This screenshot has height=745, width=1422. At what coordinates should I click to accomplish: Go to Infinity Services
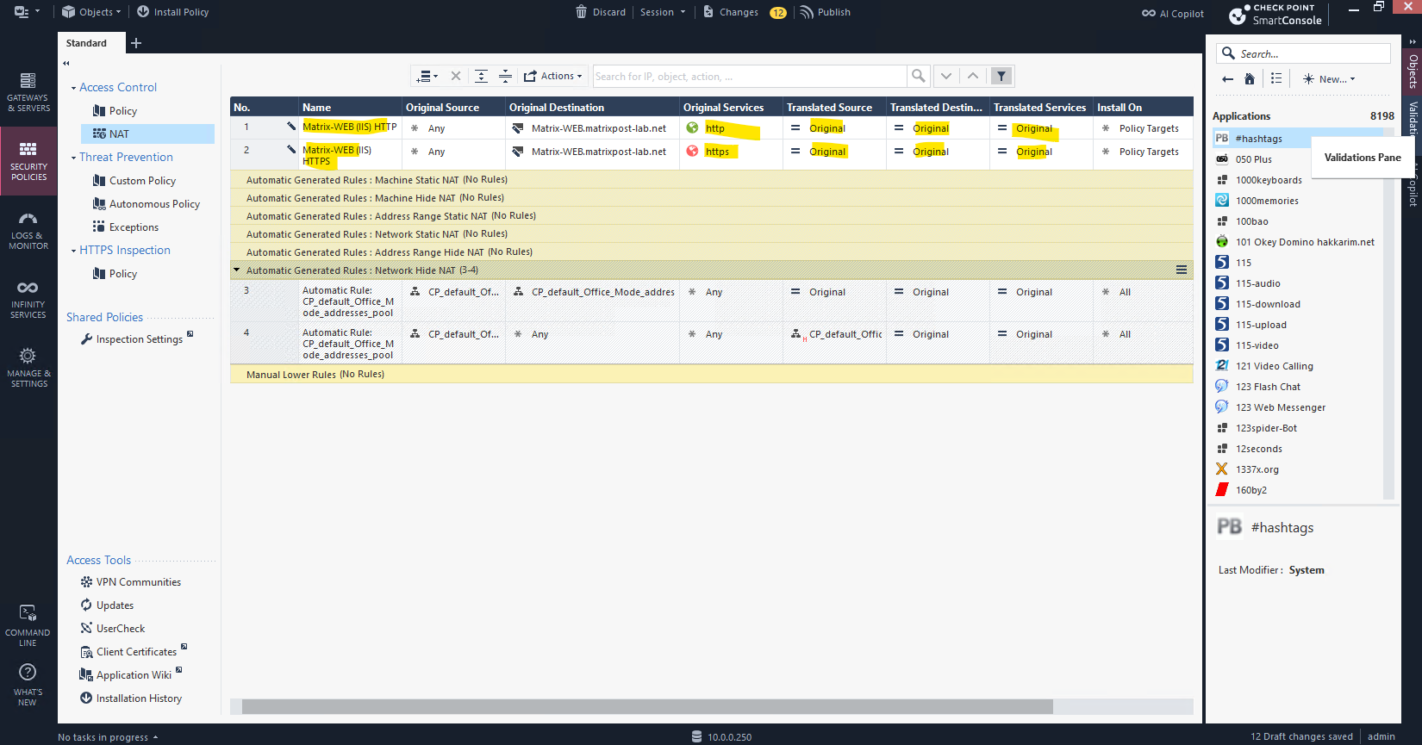(x=28, y=299)
